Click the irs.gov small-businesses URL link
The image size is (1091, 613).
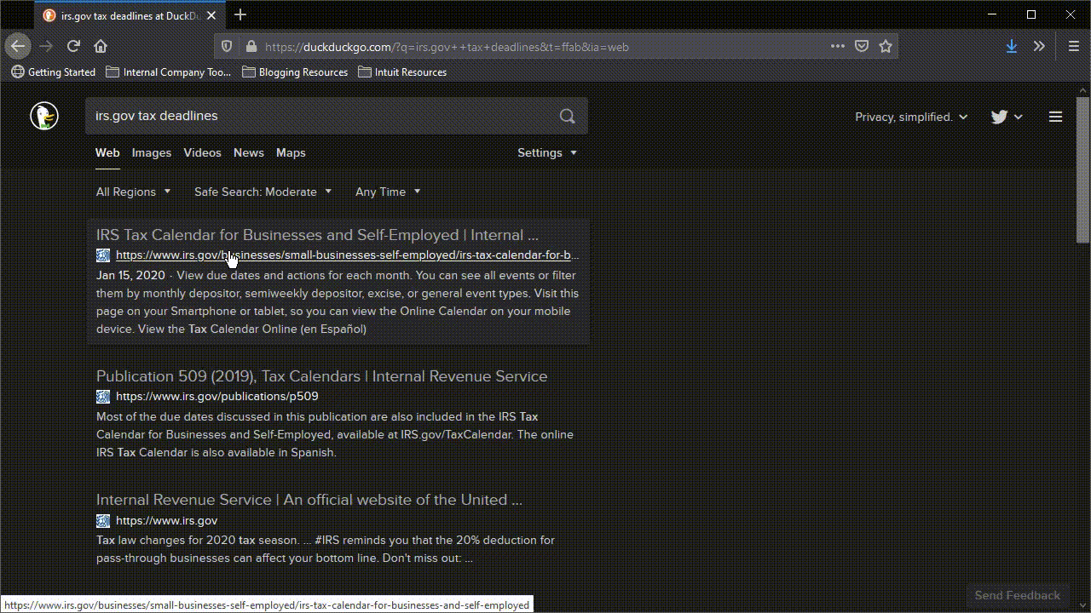coord(348,255)
